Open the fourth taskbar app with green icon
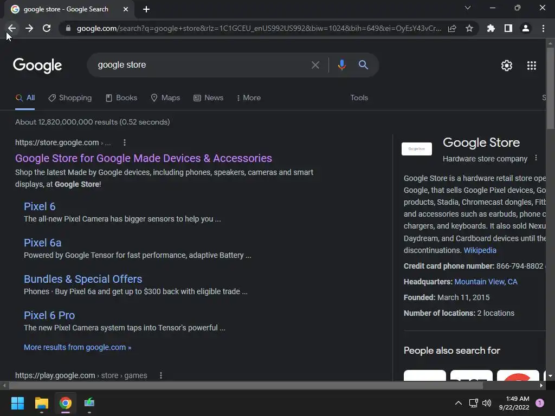Image resolution: width=555 pixels, height=416 pixels. click(x=89, y=402)
